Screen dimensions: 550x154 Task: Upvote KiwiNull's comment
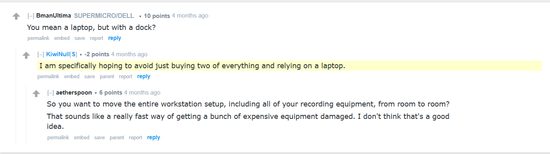(x=26, y=55)
